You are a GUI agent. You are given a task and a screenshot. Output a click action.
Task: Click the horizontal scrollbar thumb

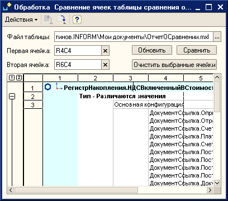click(x=76, y=190)
